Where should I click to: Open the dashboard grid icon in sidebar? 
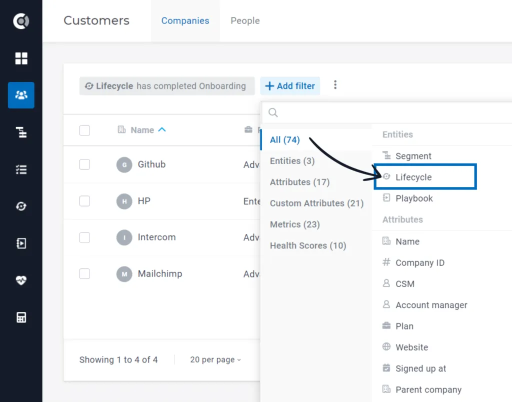pyautogui.click(x=21, y=58)
